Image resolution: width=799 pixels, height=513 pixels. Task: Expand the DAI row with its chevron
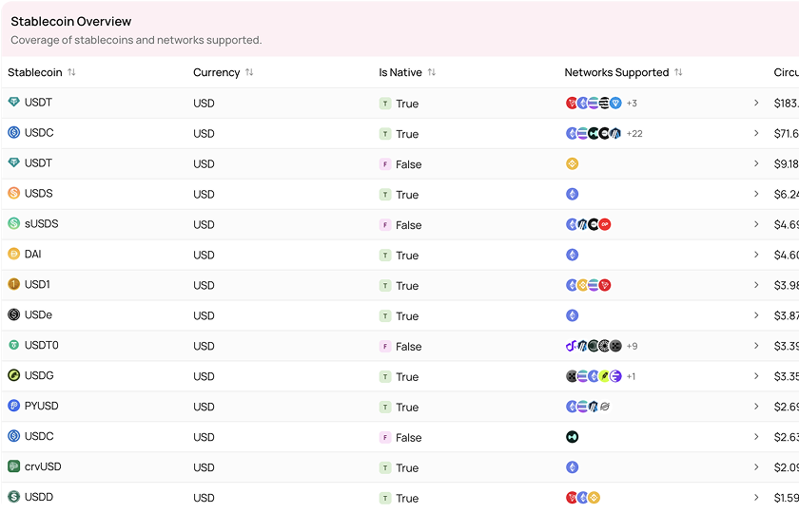(756, 255)
